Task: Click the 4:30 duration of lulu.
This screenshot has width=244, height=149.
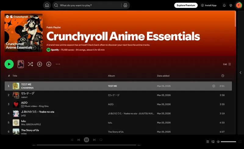Action: 222,123
